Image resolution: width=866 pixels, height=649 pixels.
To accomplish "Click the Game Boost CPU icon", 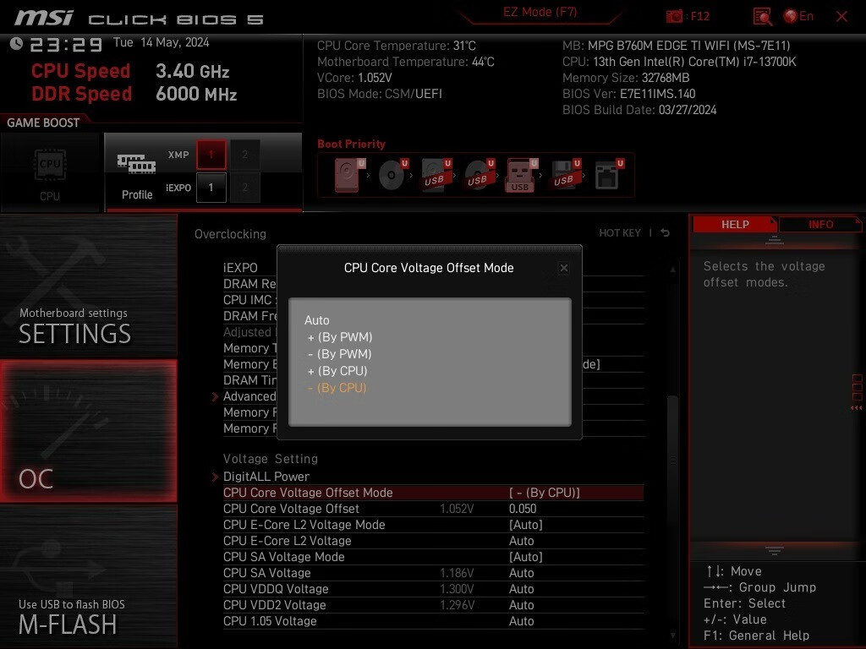I will pyautogui.click(x=50, y=172).
